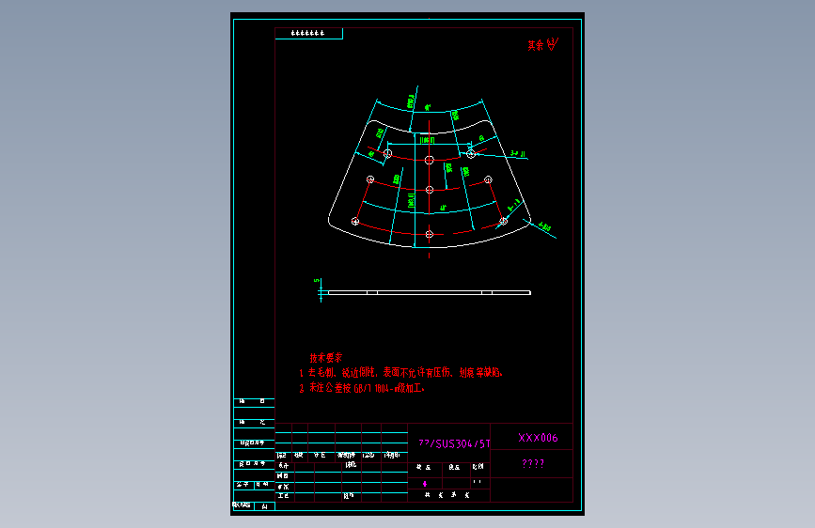Click the A4 sheet size cell
The width and height of the screenshot is (815, 528).
[264, 506]
